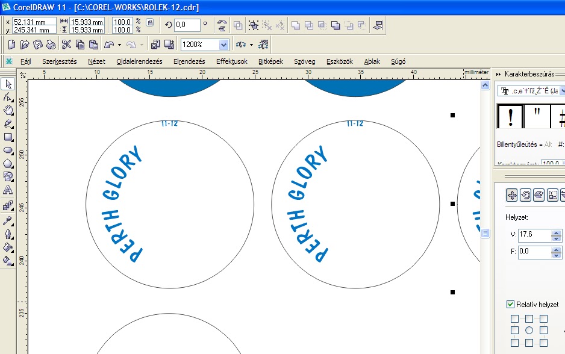Select the Polygon tool

(x=8, y=164)
